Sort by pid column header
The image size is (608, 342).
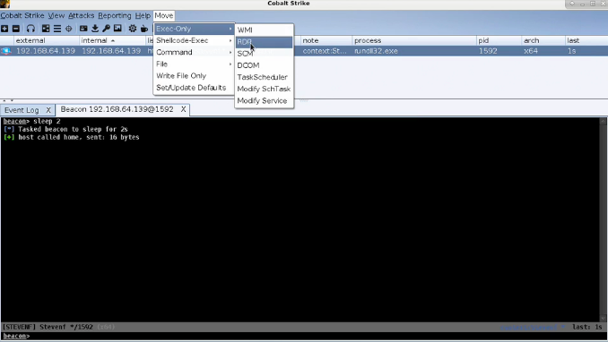(x=499, y=40)
